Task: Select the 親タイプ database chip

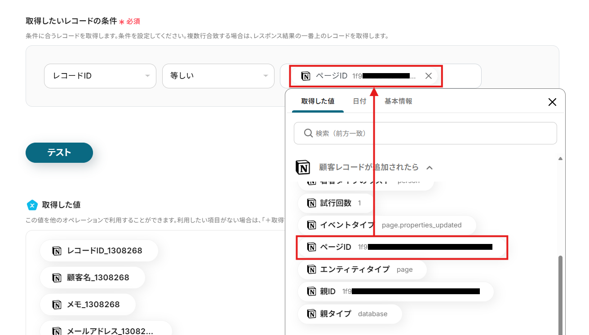Action: click(350, 314)
